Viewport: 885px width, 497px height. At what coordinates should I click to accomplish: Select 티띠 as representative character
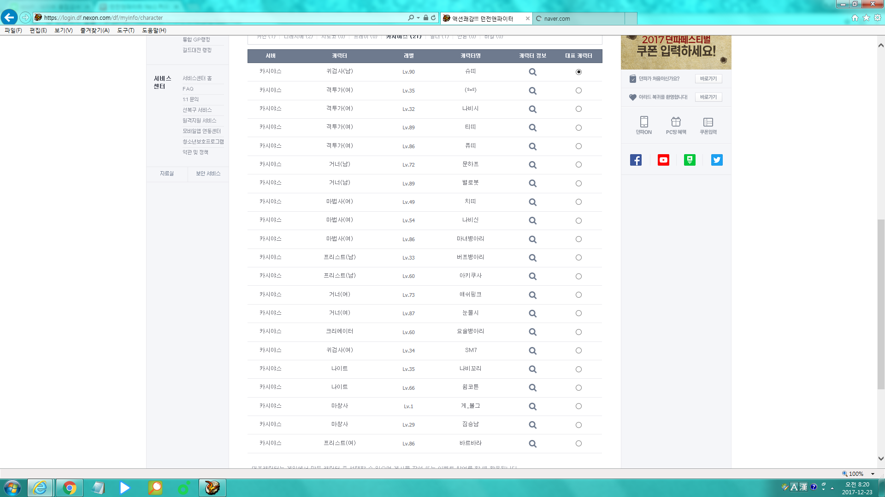pyautogui.click(x=578, y=128)
